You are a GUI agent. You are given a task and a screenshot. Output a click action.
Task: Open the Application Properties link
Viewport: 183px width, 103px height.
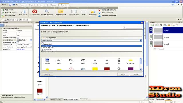(x=20, y=49)
